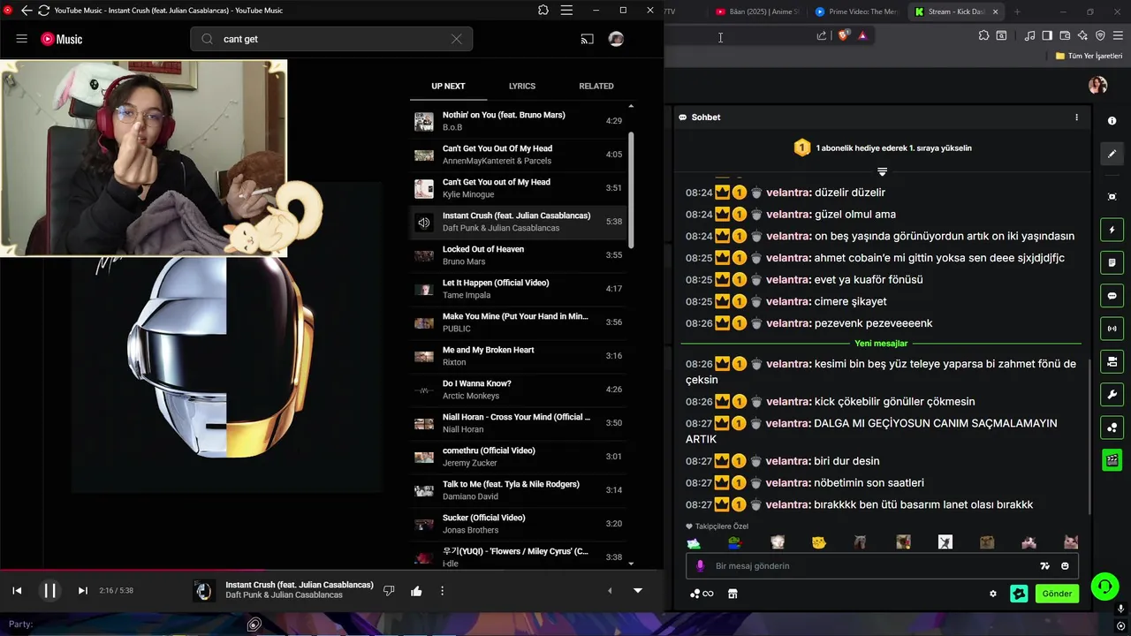Screen dimensions: 1131x636
Task: Click the cast to device icon
Action: (x=587, y=39)
